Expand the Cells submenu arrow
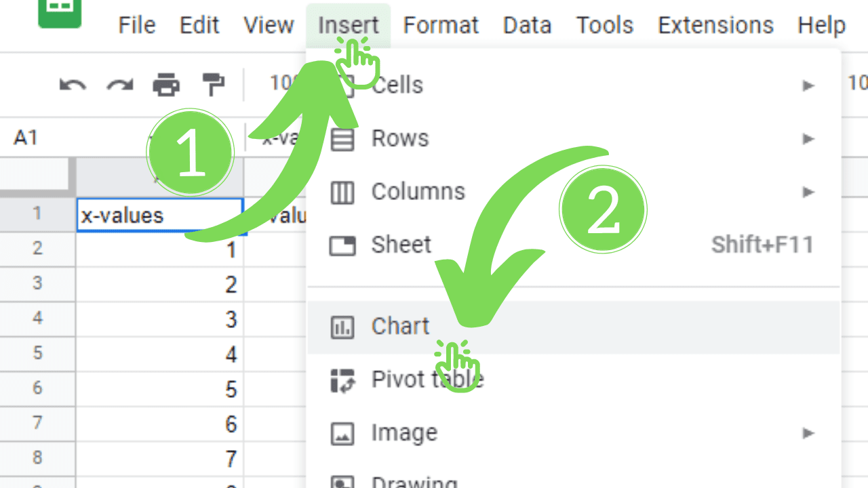The image size is (868, 488). [809, 85]
